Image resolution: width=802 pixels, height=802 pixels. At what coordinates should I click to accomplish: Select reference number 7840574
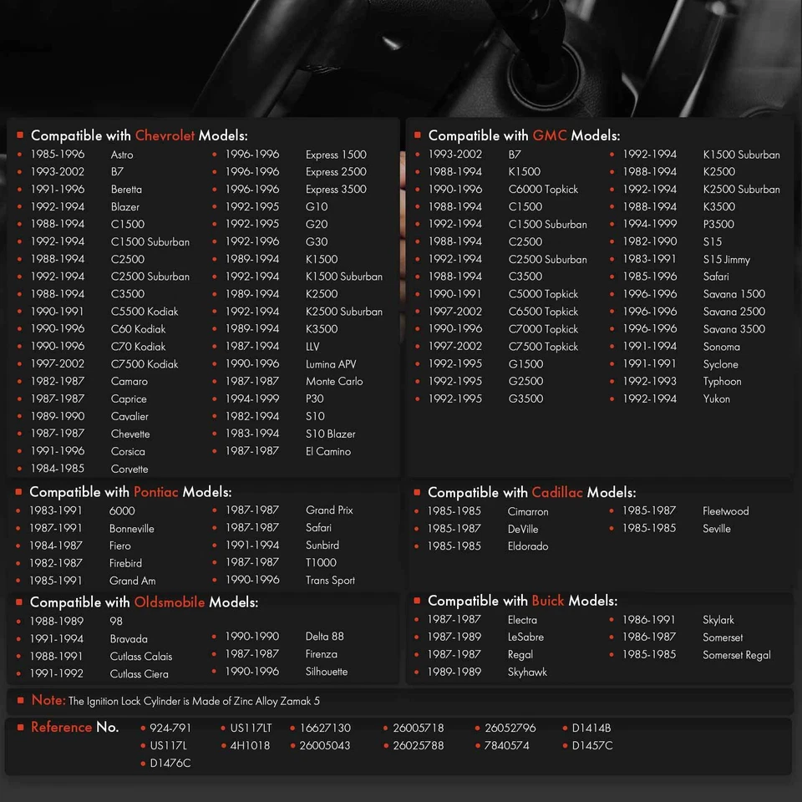[x=506, y=745]
